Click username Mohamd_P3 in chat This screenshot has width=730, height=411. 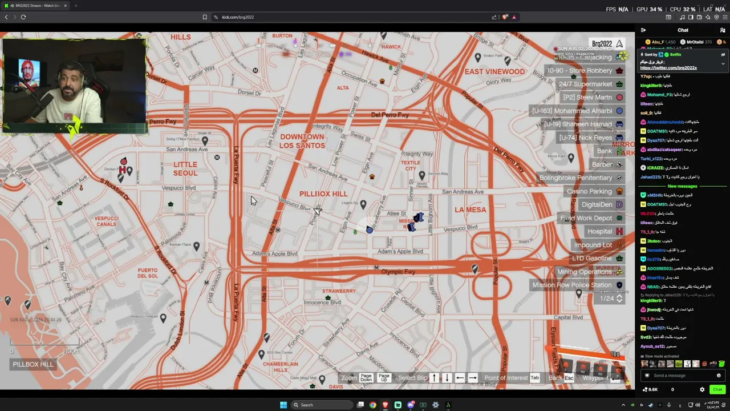(x=660, y=95)
